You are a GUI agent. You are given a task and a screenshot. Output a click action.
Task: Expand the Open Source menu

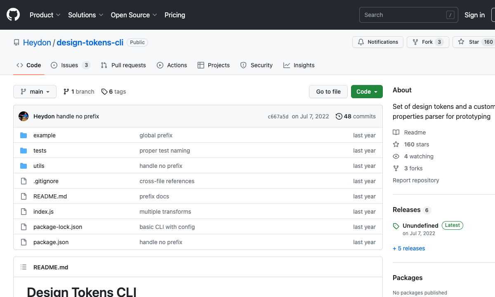point(134,15)
